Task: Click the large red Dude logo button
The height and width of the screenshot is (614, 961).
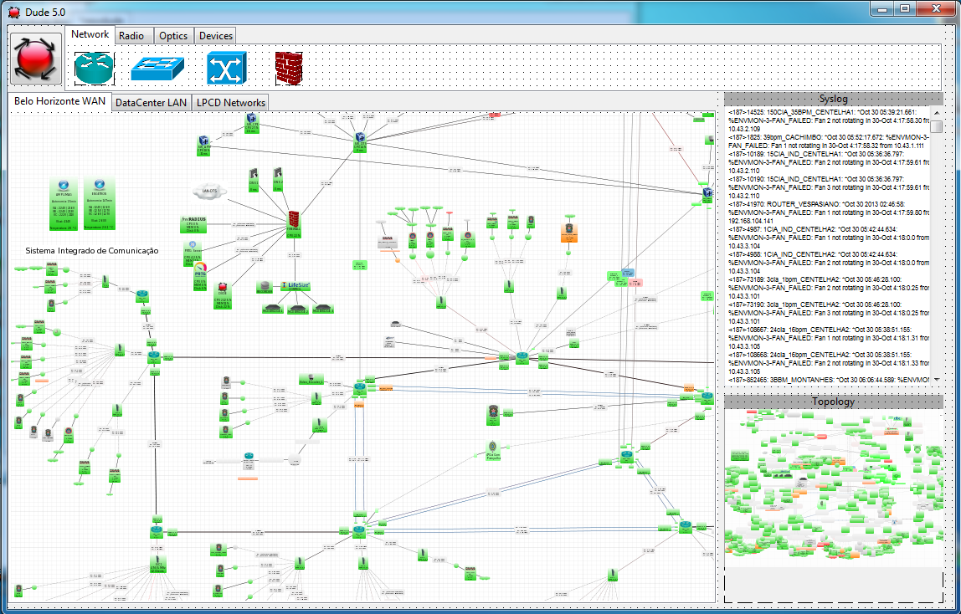Action: (36, 59)
